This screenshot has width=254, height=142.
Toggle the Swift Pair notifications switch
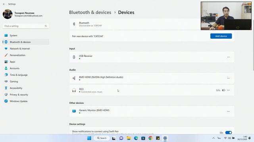point(229,133)
